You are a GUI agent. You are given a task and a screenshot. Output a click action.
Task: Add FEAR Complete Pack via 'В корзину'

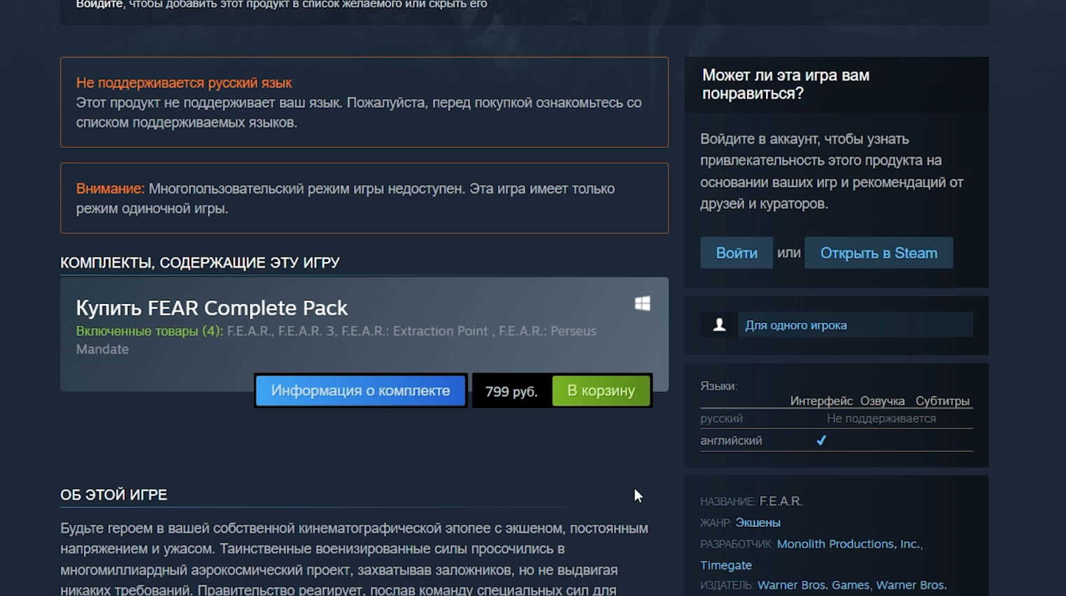(x=601, y=391)
